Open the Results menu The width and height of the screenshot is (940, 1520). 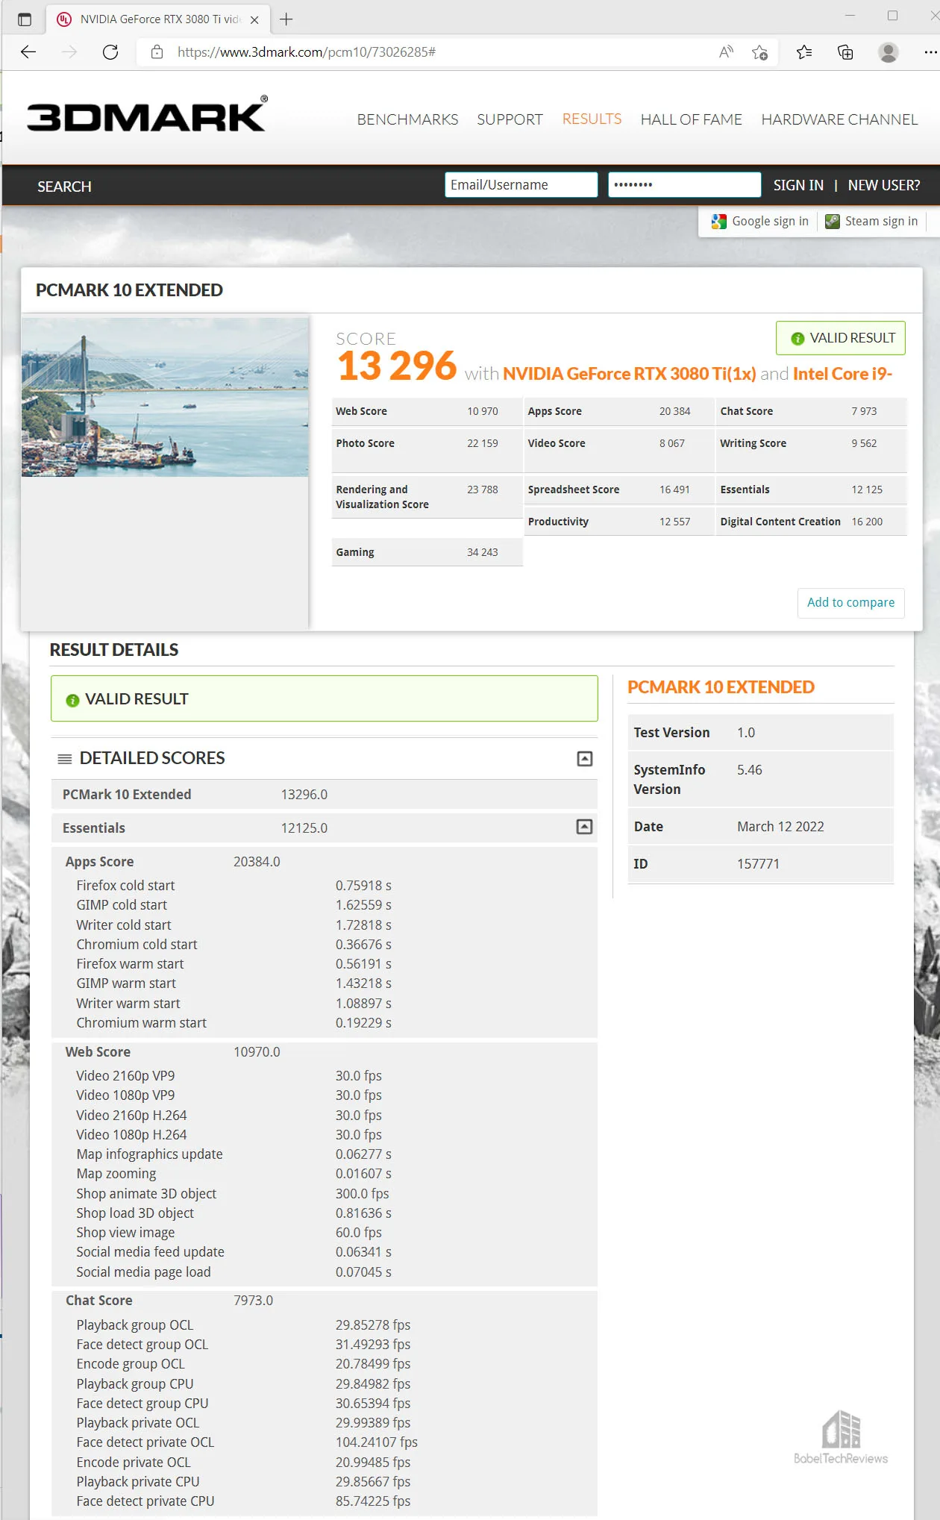(592, 119)
